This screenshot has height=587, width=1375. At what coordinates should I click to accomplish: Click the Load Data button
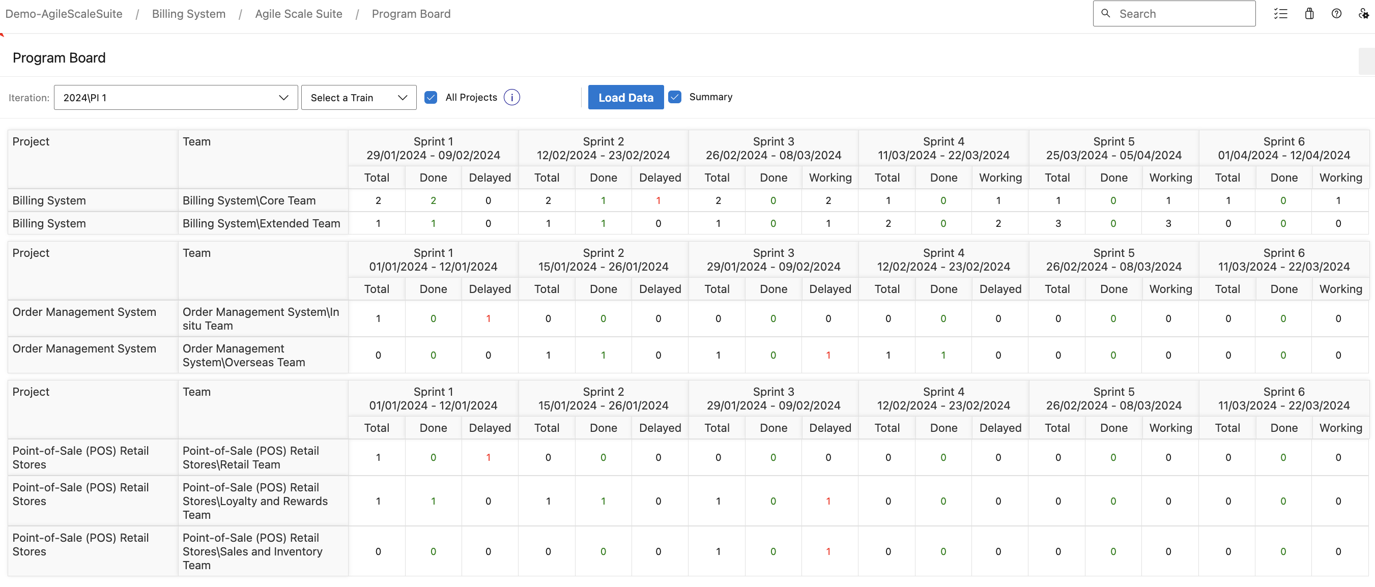click(625, 97)
